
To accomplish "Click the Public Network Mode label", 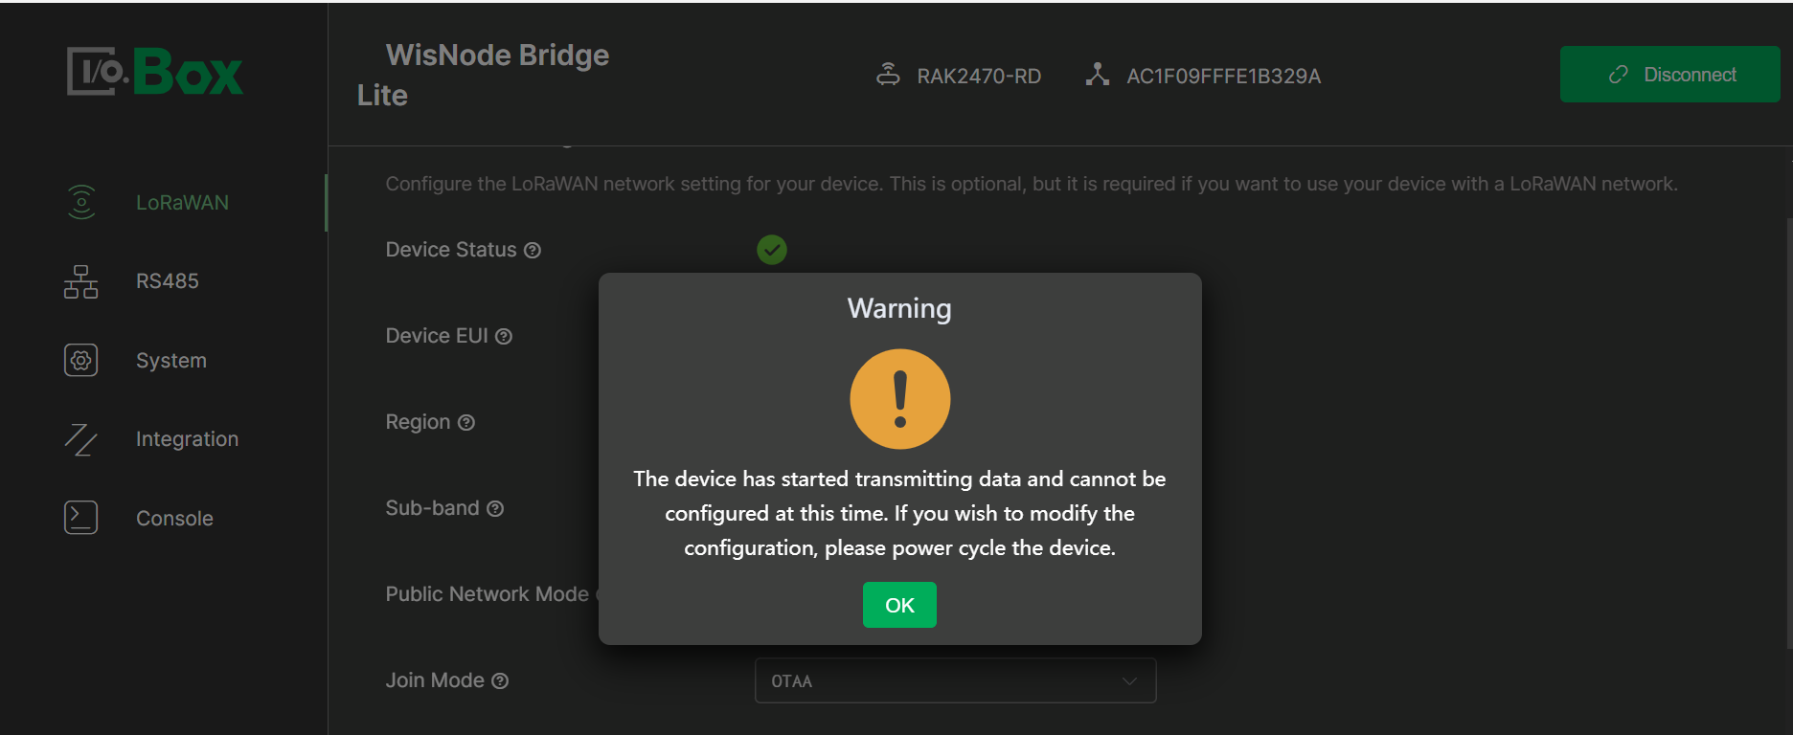I will coord(487,594).
